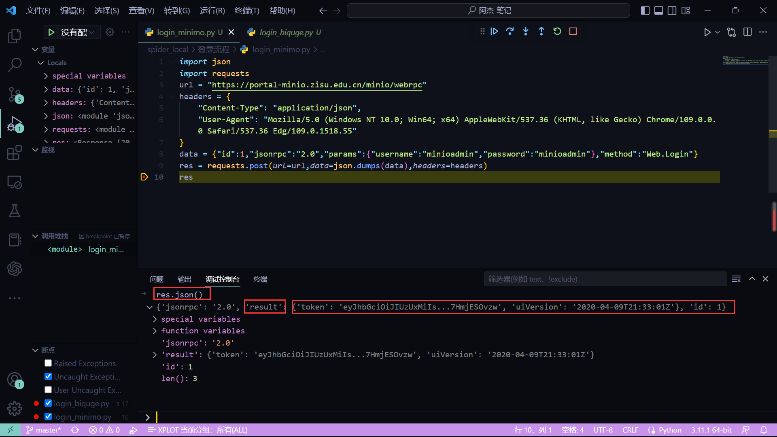Switch to 终端 terminal panel tab
Image resolution: width=777 pixels, height=437 pixels.
pyautogui.click(x=261, y=279)
